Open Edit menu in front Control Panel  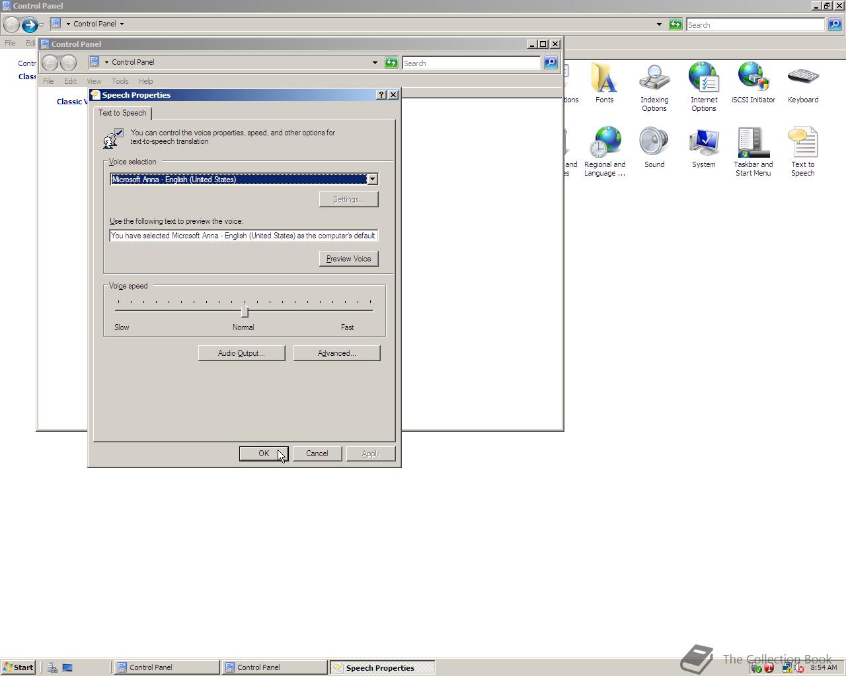click(70, 81)
